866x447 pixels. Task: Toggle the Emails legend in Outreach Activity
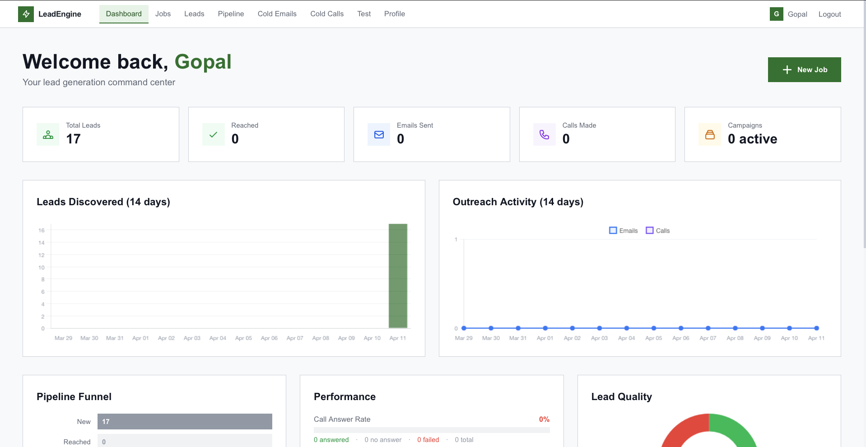click(x=624, y=230)
